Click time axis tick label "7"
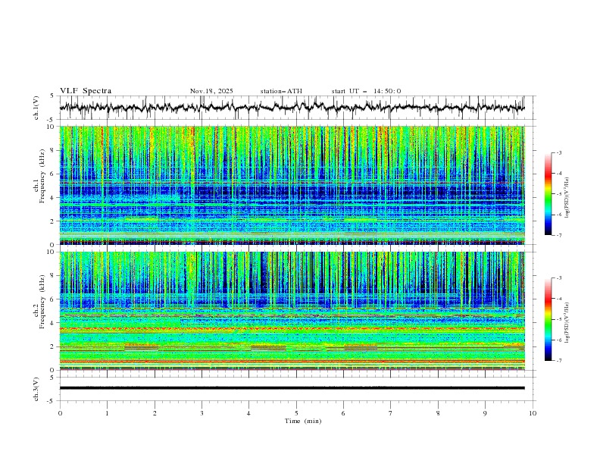 pyautogui.click(x=391, y=413)
